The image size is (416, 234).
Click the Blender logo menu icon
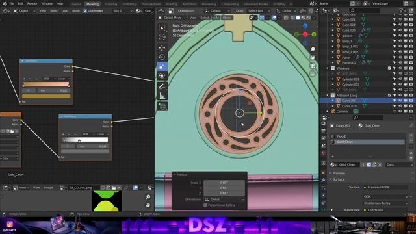5,4
